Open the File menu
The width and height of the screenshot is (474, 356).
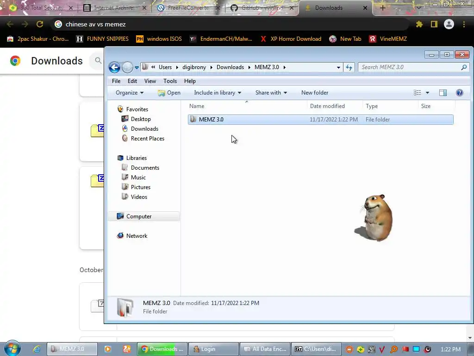coord(116,81)
